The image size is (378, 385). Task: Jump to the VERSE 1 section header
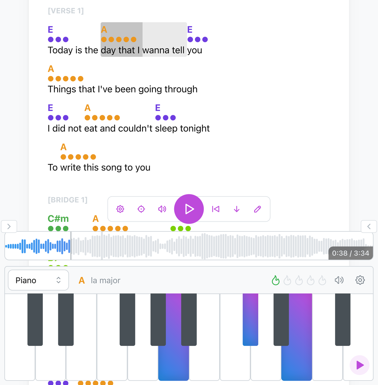(66, 10)
